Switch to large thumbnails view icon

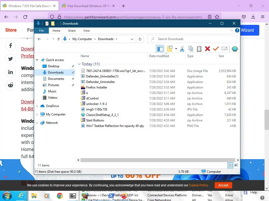click(x=236, y=165)
